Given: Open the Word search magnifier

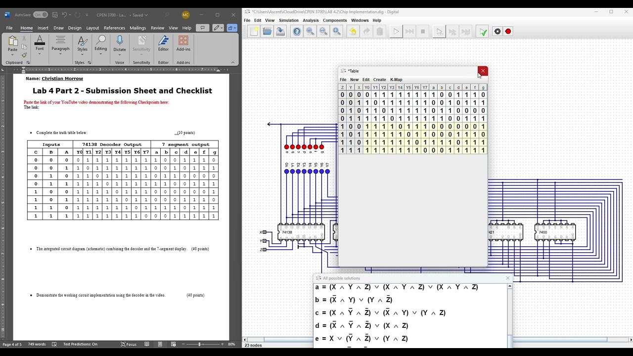Looking at the screenshot, I should 167,15.
